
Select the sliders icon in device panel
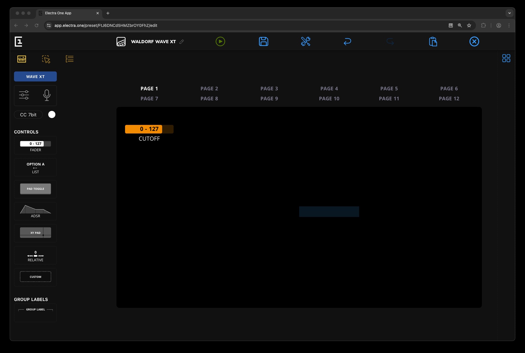pyautogui.click(x=24, y=95)
